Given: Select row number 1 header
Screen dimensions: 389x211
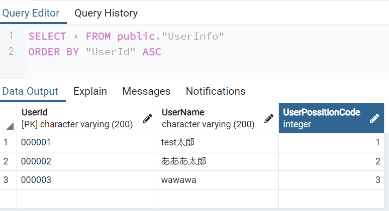Looking at the screenshot, I should pos(6,142).
